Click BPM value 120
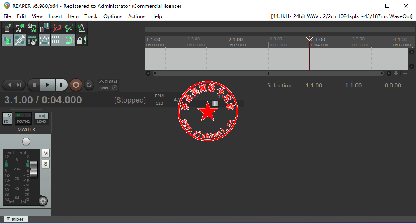This screenshot has height=223, width=416. [x=159, y=103]
